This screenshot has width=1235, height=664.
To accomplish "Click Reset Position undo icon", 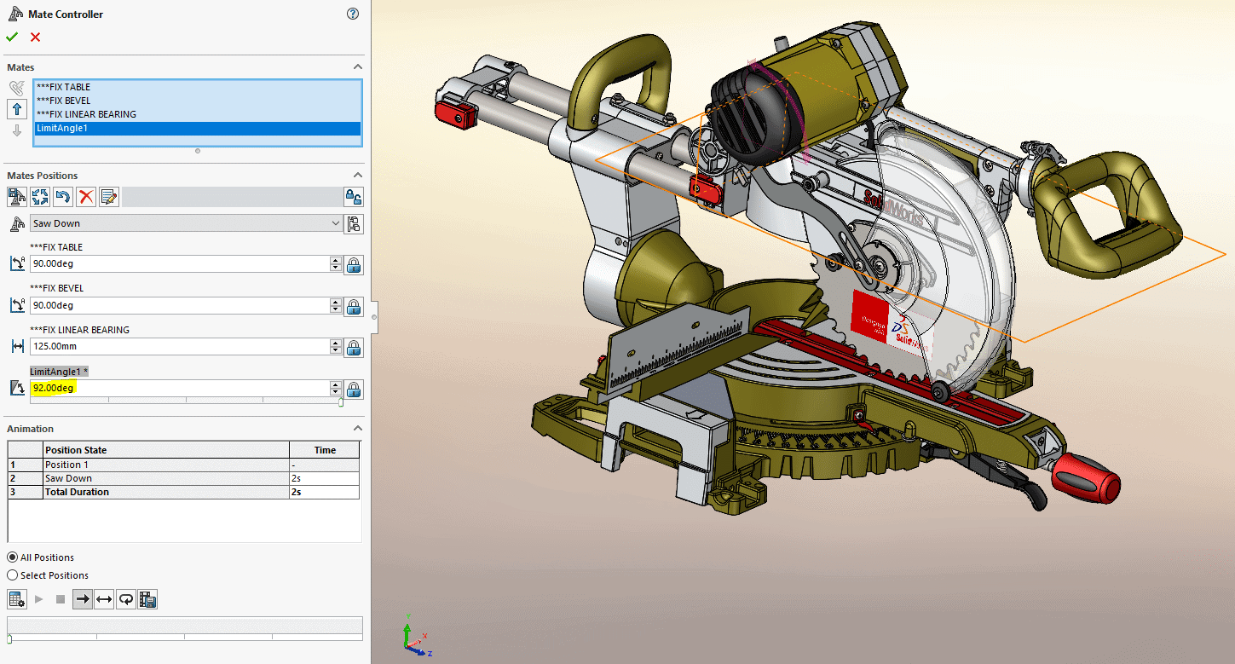I will click(62, 197).
